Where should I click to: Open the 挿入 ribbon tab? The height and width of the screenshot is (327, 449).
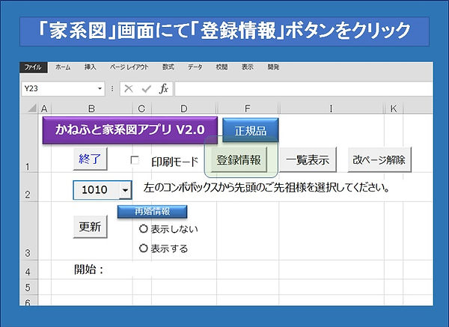click(x=91, y=67)
